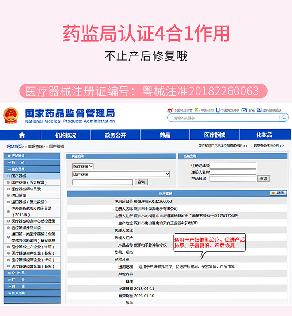The image size is (292, 316).
Task: Click 查询 button in advanced search
Action: (264, 178)
